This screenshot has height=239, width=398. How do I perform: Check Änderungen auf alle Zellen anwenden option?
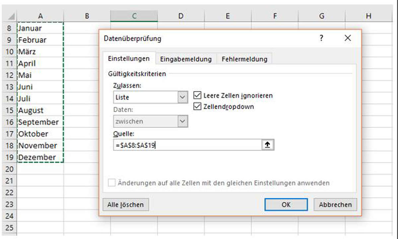click(112, 183)
